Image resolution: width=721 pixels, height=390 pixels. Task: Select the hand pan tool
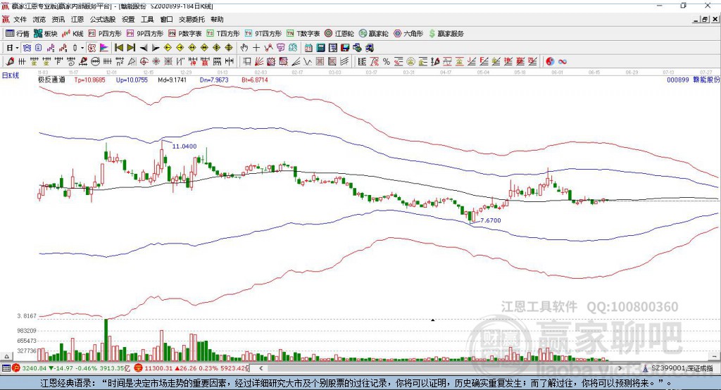click(x=244, y=48)
